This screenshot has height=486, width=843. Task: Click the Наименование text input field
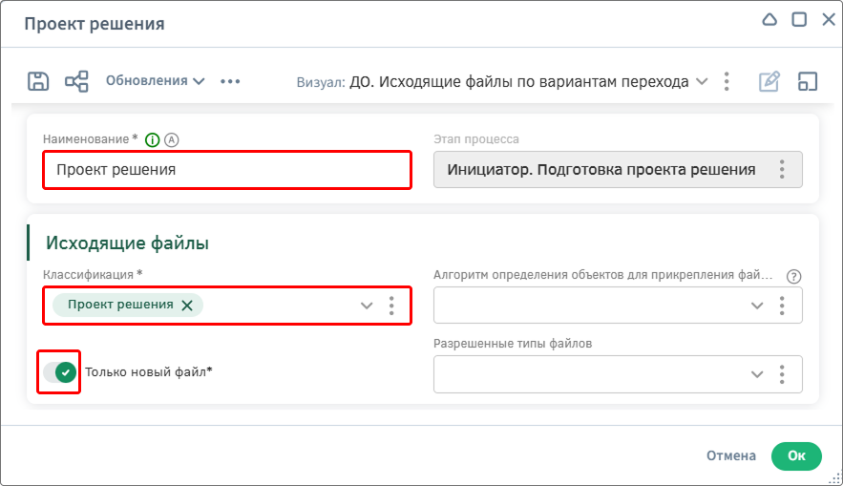click(x=227, y=170)
